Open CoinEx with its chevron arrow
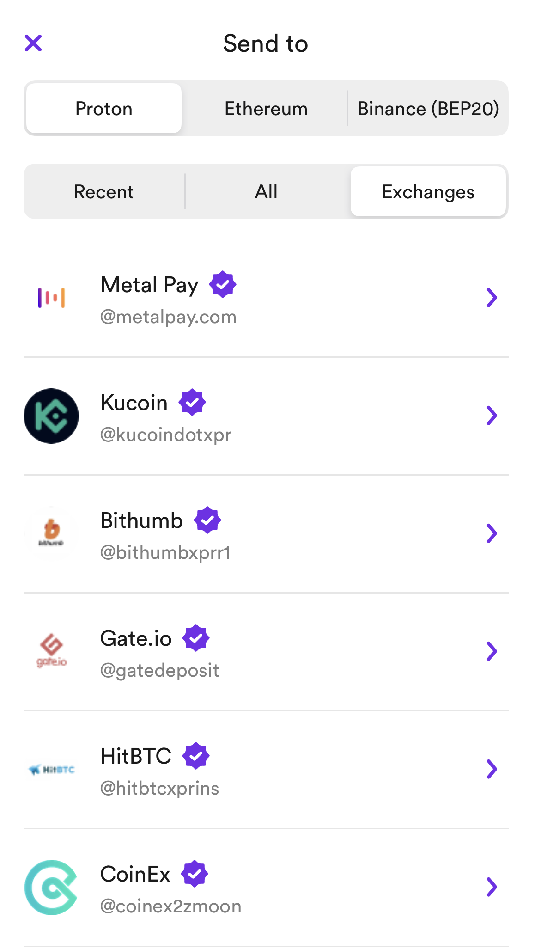 tap(492, 887)
